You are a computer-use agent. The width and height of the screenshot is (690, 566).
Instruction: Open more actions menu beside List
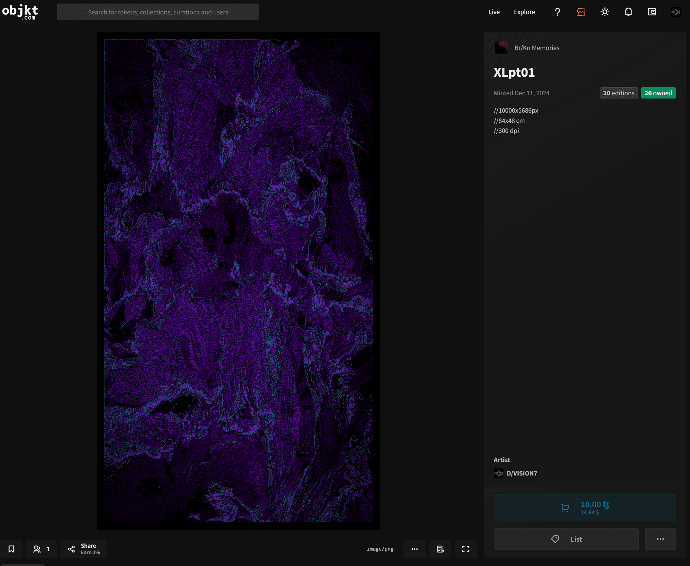[x=660, y=539]
